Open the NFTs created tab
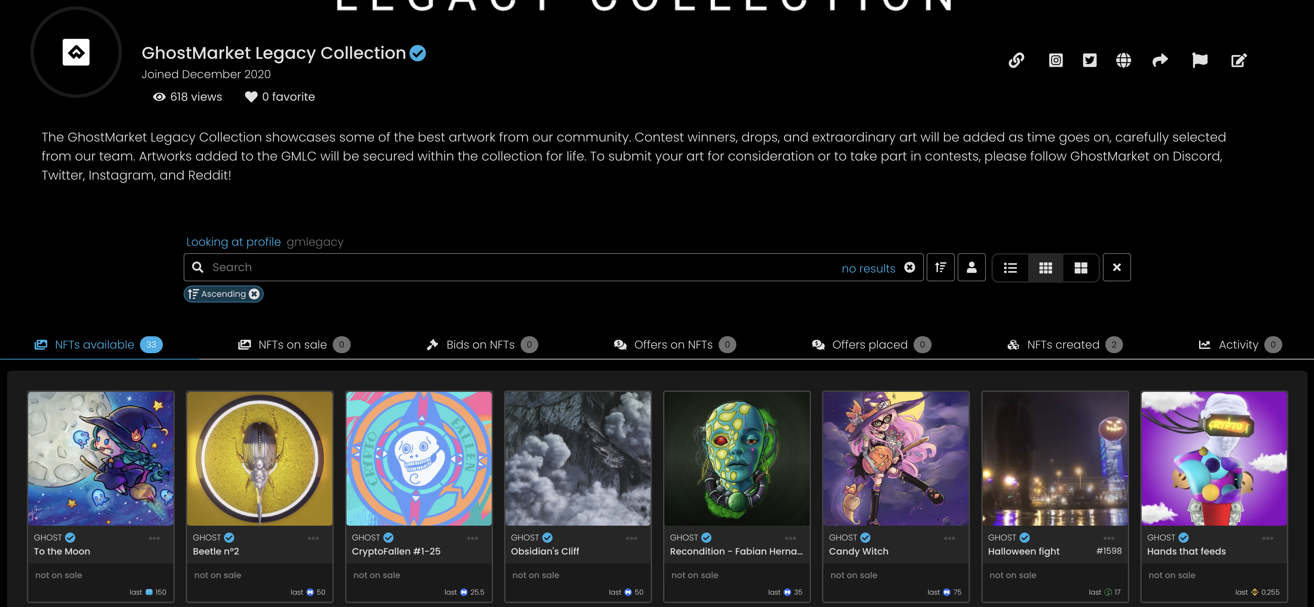 pyautogui.click(x=1063, y=345)
